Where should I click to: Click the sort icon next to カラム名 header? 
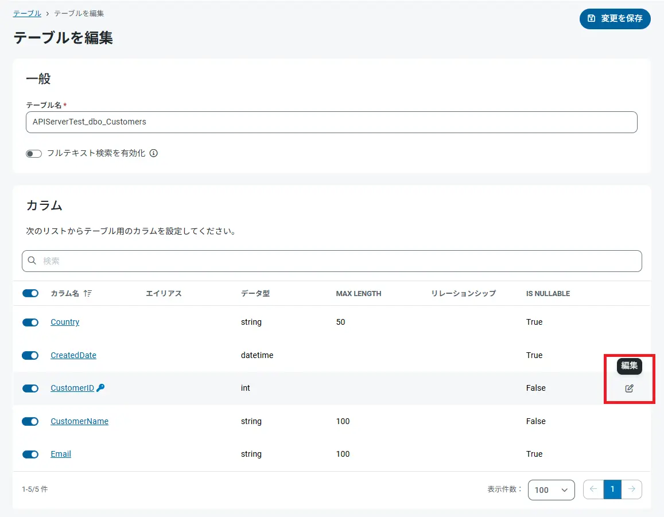click(87, 293)
